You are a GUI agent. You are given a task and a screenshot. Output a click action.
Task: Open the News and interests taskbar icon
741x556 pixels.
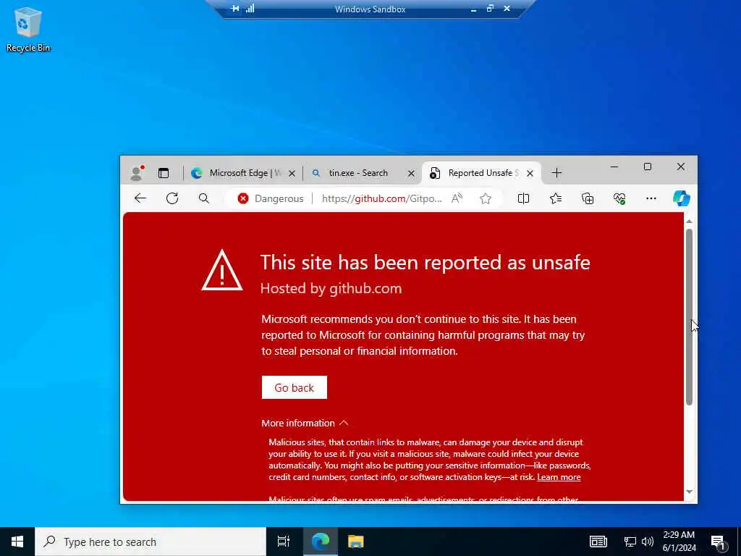(598, 542)
